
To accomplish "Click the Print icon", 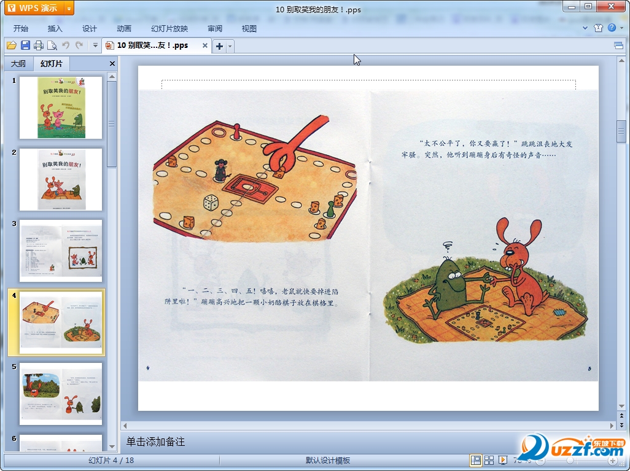I will (x=39, y=45).
